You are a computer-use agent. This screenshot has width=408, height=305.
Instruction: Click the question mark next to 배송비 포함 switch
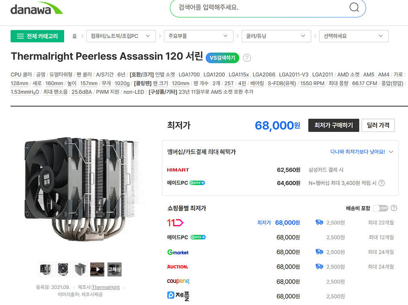click(394, 208)
